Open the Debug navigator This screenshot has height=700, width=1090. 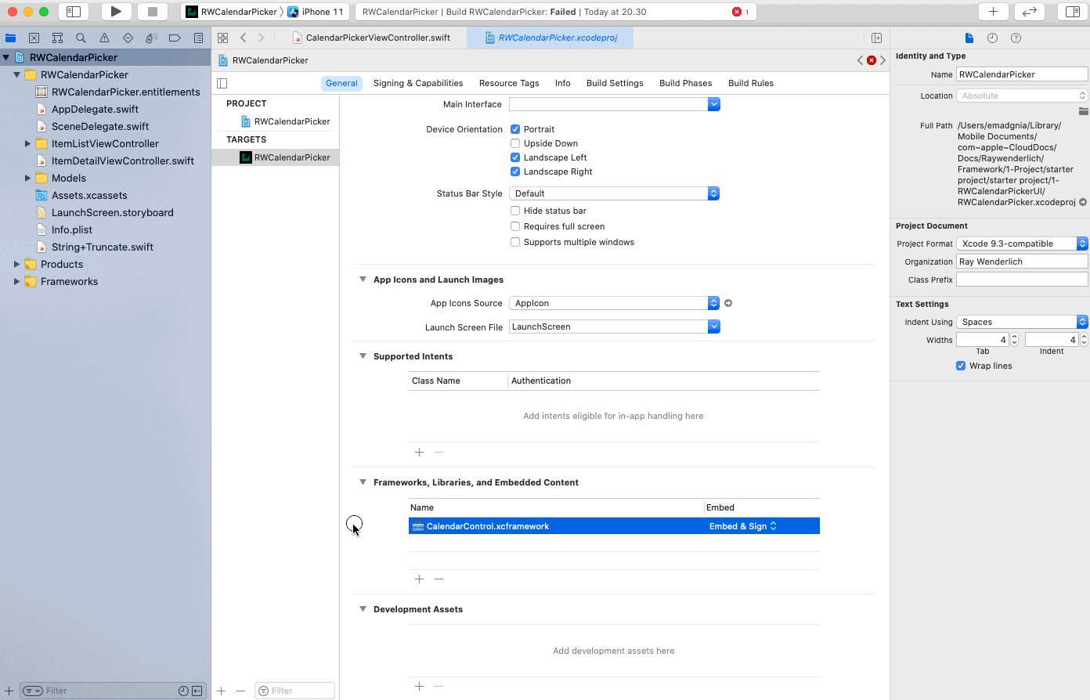(x=152, y=38)
